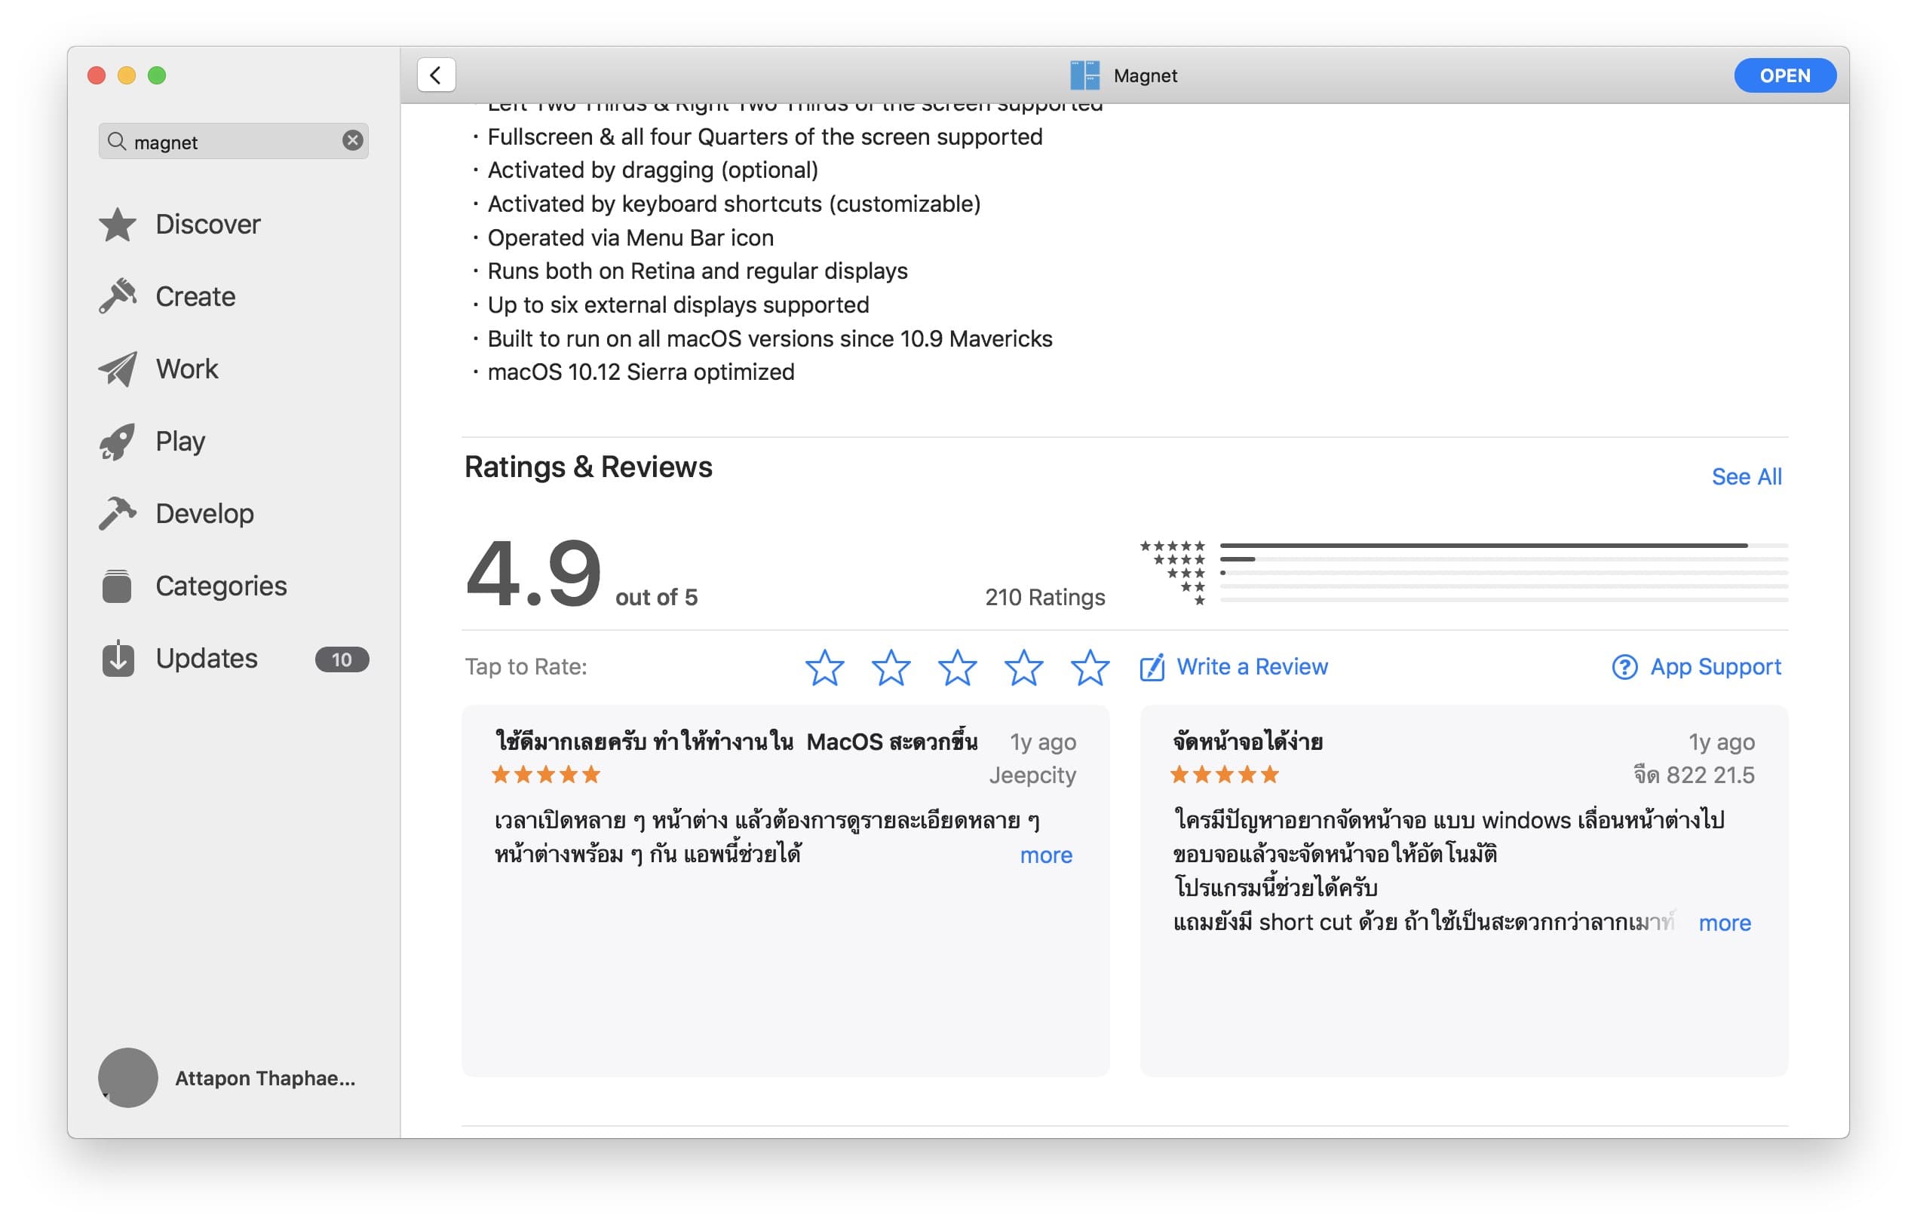Expand Jeepcity's review with more
This screenshot has width=1917, height=1227.
coord(1047,855)
